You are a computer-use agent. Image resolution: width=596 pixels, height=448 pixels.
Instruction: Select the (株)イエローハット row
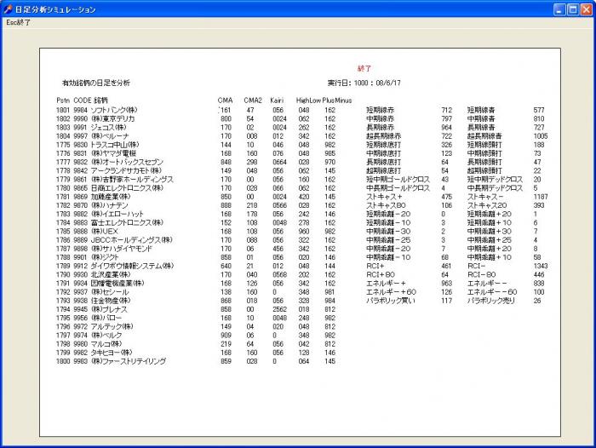pos(196,214)
